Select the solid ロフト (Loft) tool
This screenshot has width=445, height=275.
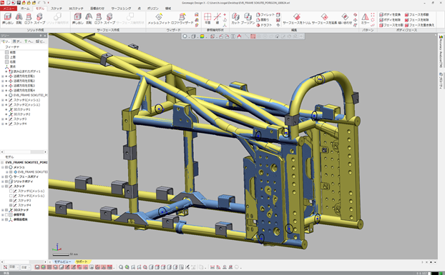pyautogui.click(x=29, y=19)
